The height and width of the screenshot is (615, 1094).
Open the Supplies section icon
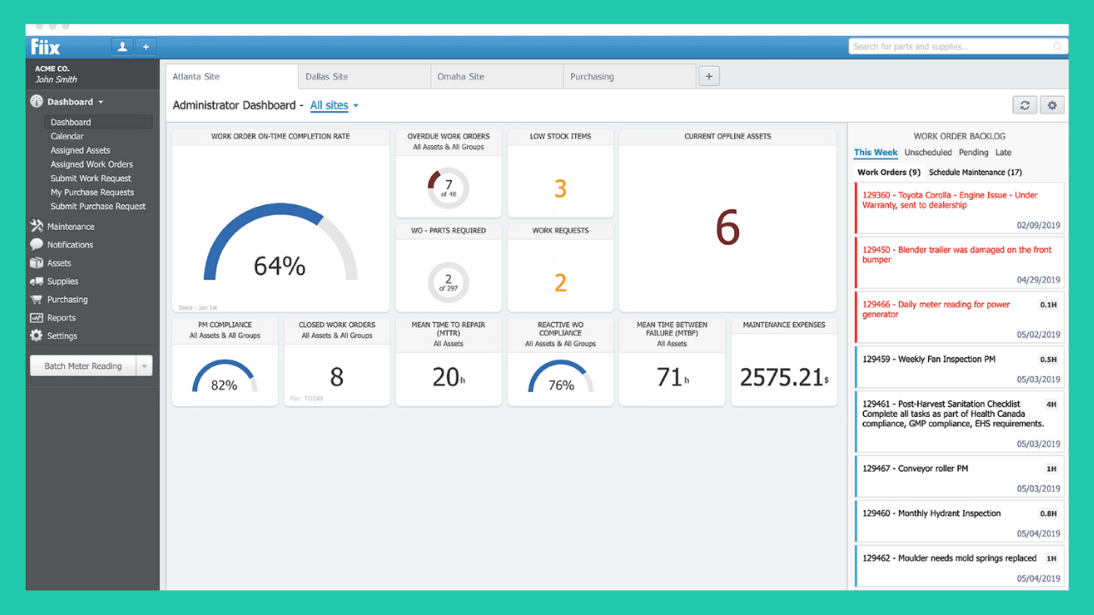click(x=35, y=281)
